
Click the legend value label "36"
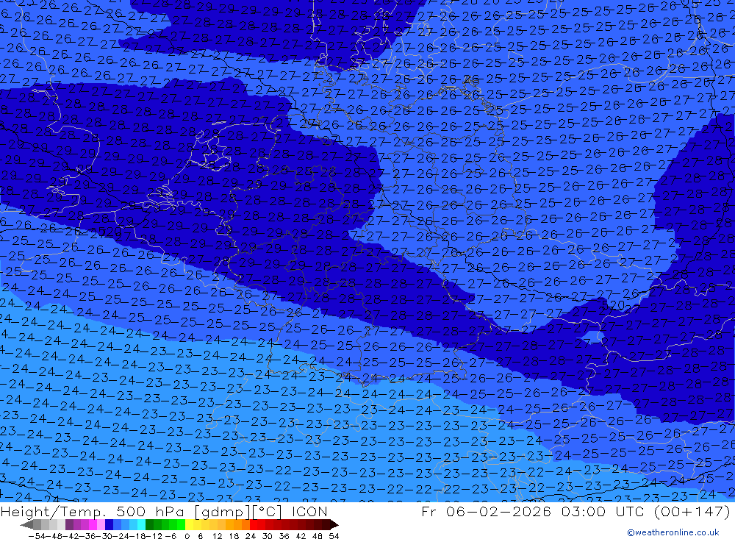pos(284,536)
